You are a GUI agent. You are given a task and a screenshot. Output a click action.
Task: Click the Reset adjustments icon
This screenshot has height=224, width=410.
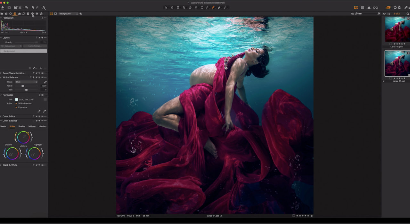[26, 8]
